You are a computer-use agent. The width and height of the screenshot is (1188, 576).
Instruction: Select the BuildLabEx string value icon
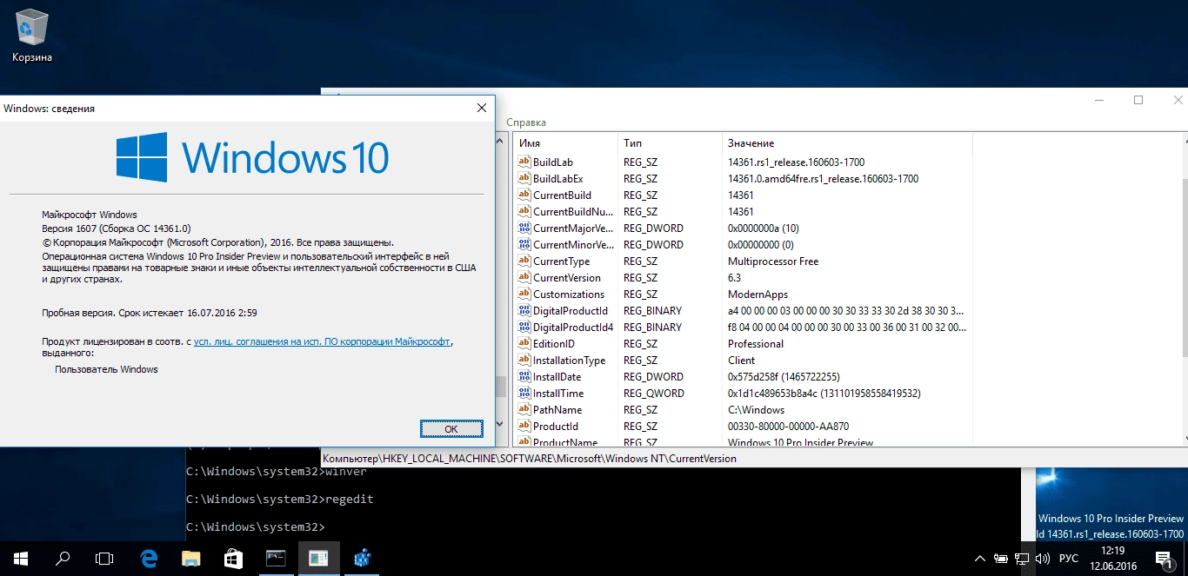click(524, 179)
